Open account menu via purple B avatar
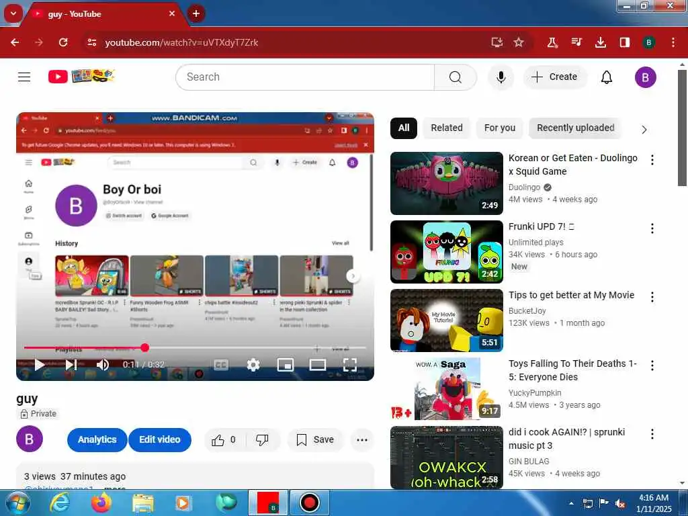 coord(646,77)
